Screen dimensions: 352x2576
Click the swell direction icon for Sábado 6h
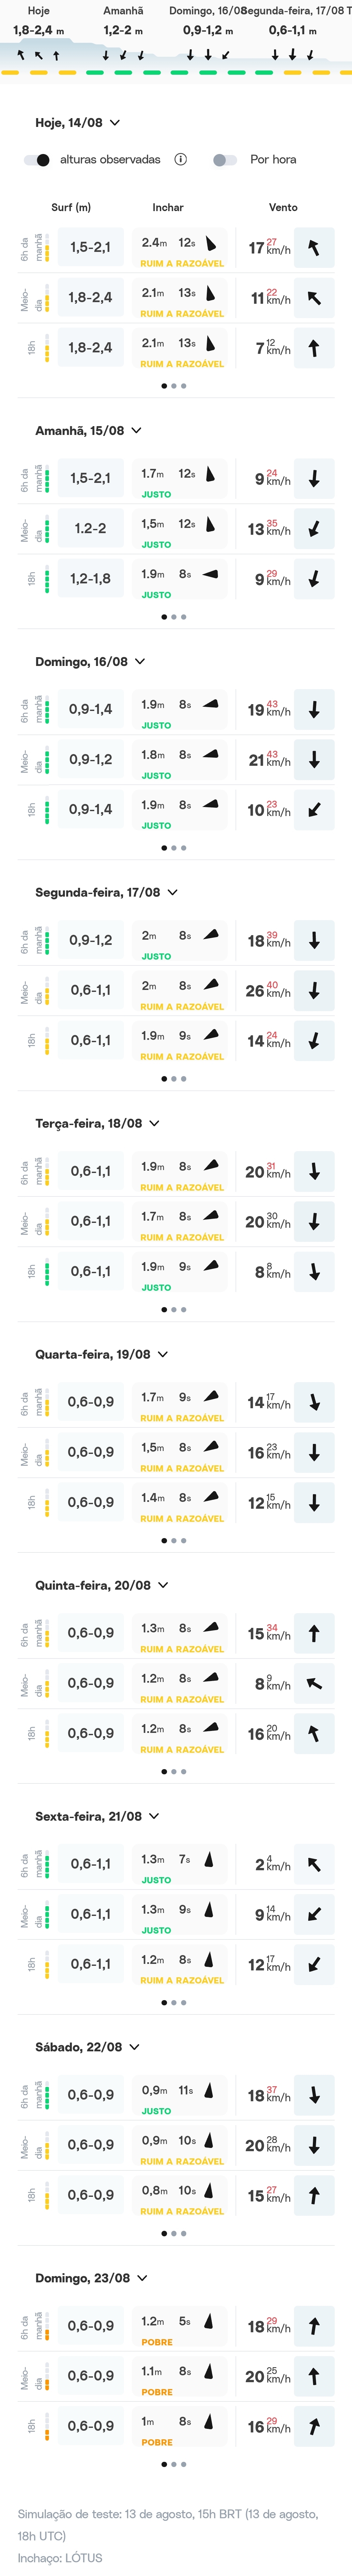pos(209,2090)
